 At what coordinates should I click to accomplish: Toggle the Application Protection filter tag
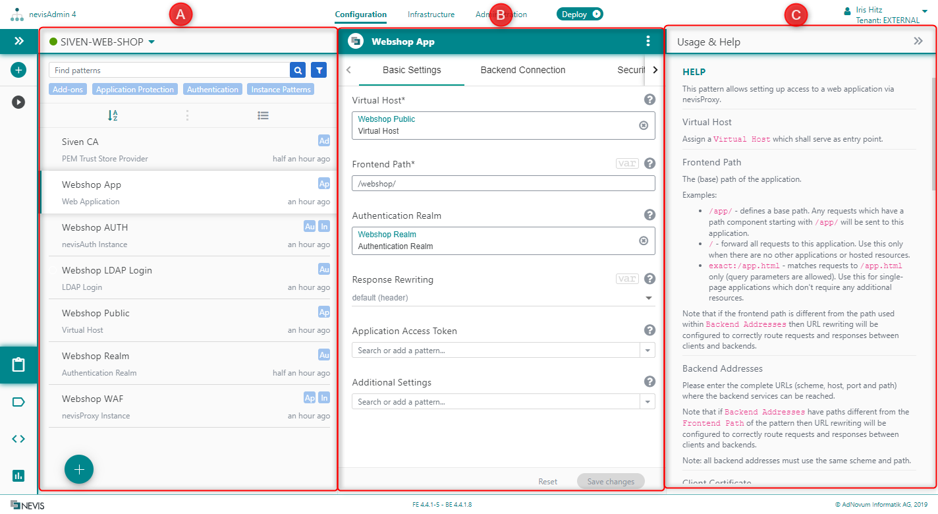pos(135,90)
